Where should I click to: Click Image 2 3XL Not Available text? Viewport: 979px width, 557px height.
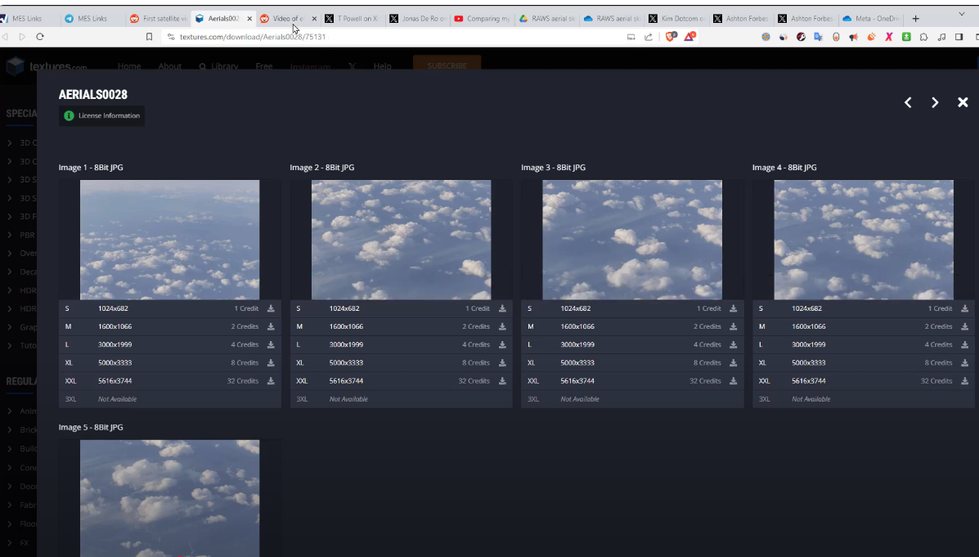point(348,399)
